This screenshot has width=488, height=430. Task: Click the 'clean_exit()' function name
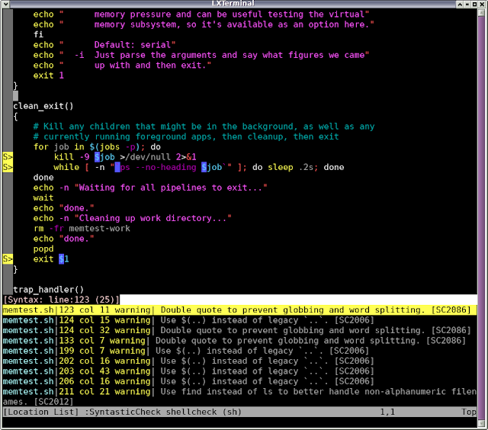[43, 106]
